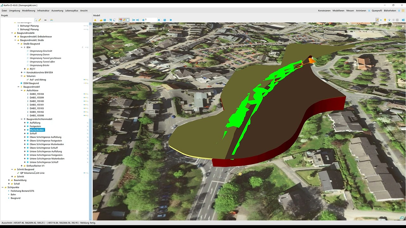Open the wrench tools icon in Modell toolbar
This screenshot has height=228, width=406.
tap(111, 20)
